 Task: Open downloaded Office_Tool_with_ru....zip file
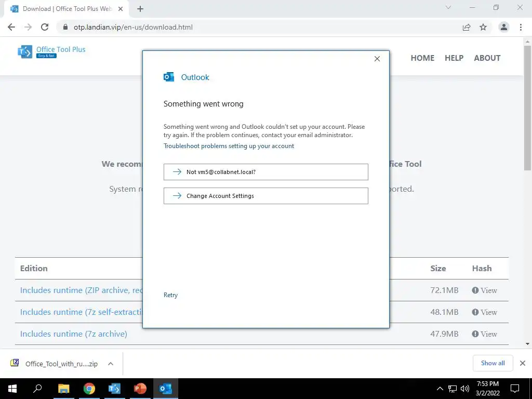pos(54,364)
